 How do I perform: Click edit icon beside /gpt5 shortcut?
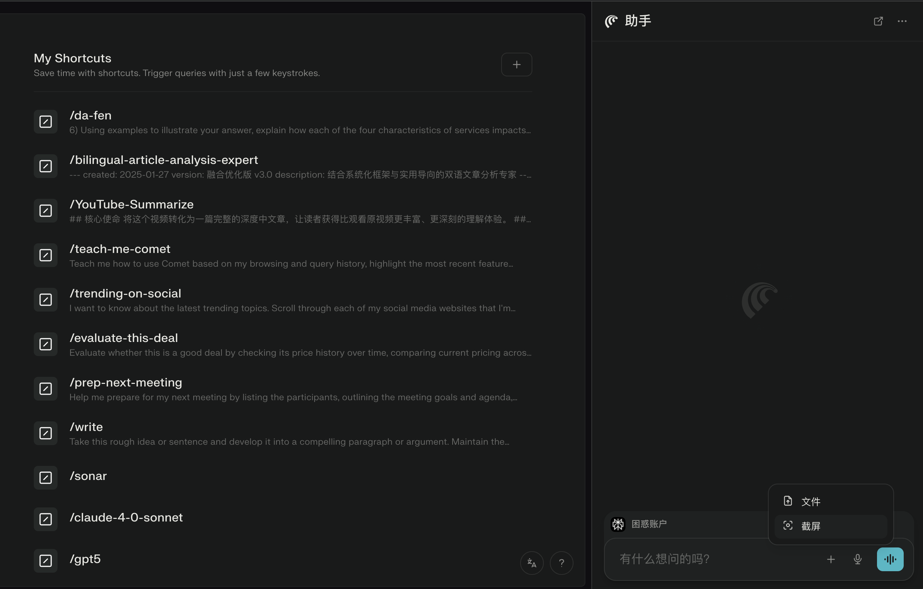46,561
